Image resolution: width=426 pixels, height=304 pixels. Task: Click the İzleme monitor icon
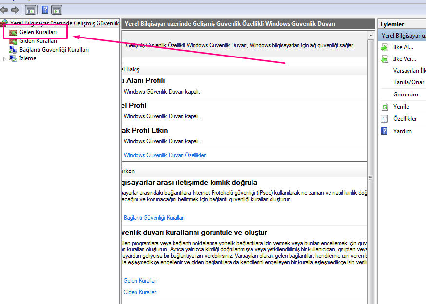[13, 58]
